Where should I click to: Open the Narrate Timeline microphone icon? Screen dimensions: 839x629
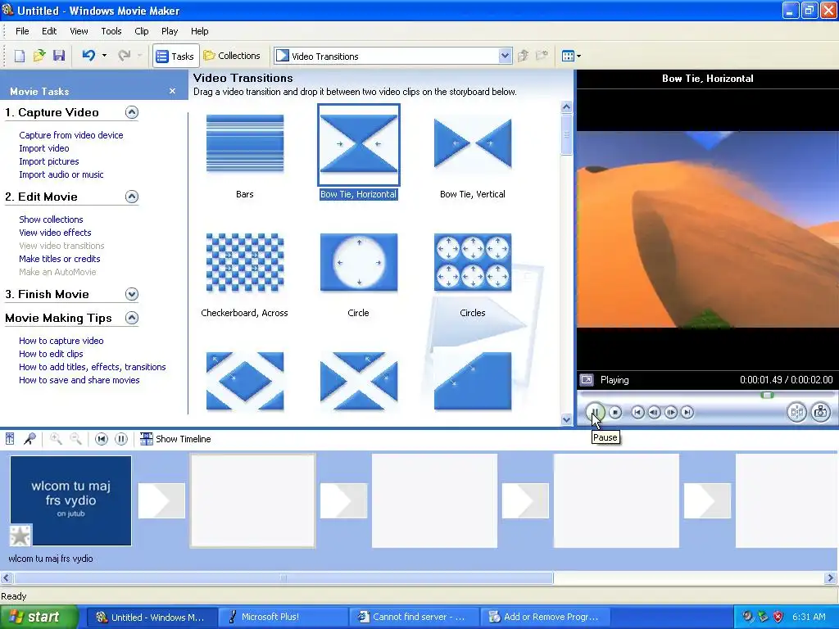[x=29, y=439]
